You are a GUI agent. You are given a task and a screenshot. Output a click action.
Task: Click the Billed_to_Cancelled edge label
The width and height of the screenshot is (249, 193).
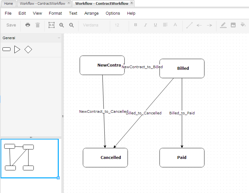(144, 113)
